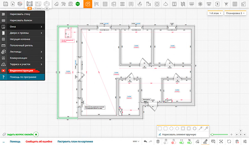Image resolution: width=249 pixels, height=145 pixels.
Task: Click the pencil draw tool icon
Action: 205,141
